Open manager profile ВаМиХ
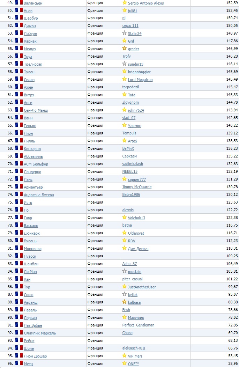 pos(128,148)
